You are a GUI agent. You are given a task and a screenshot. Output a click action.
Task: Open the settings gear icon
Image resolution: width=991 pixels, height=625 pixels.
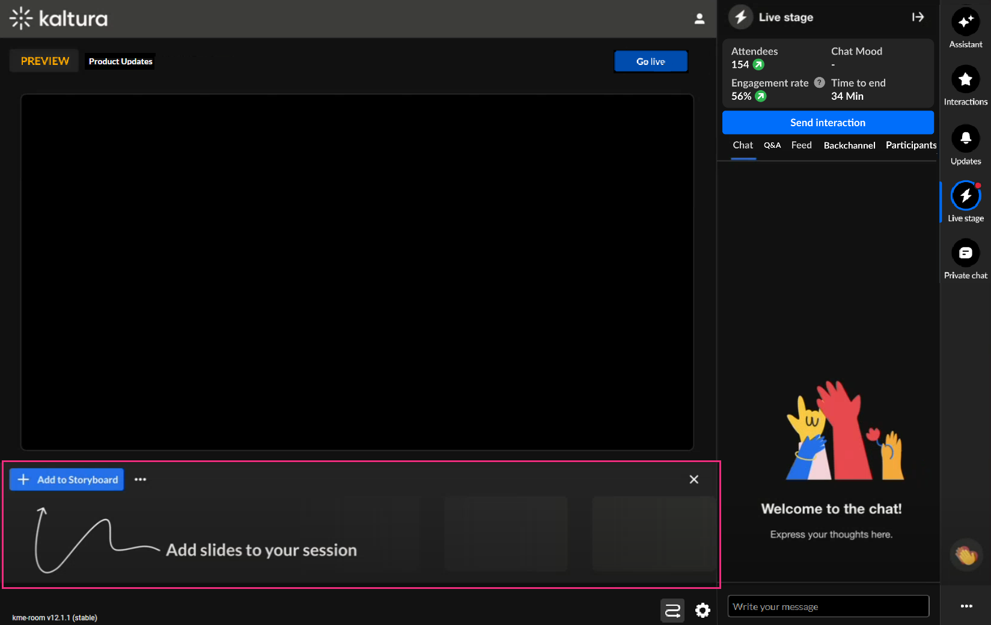[703, 611]
